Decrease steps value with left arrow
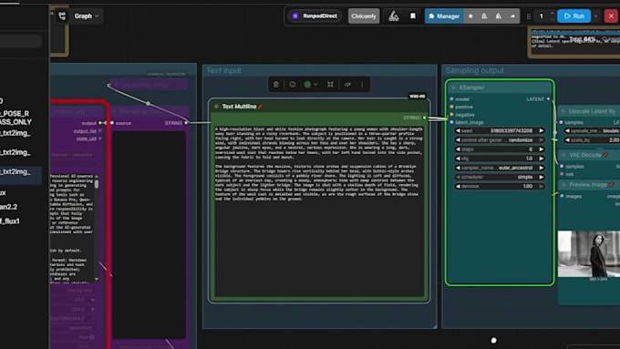 pyautogui.click(x=458, y=149)
